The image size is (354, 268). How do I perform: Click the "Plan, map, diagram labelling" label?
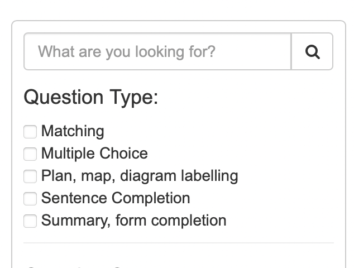(140, 176)
